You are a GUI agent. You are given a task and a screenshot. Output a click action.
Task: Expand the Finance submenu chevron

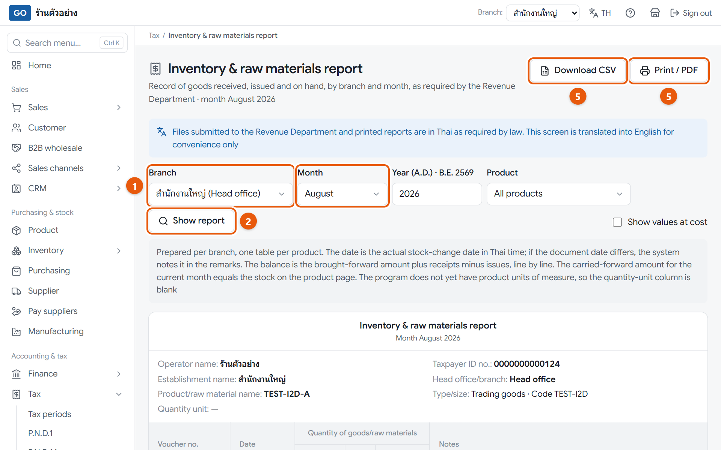click(119, 374)
